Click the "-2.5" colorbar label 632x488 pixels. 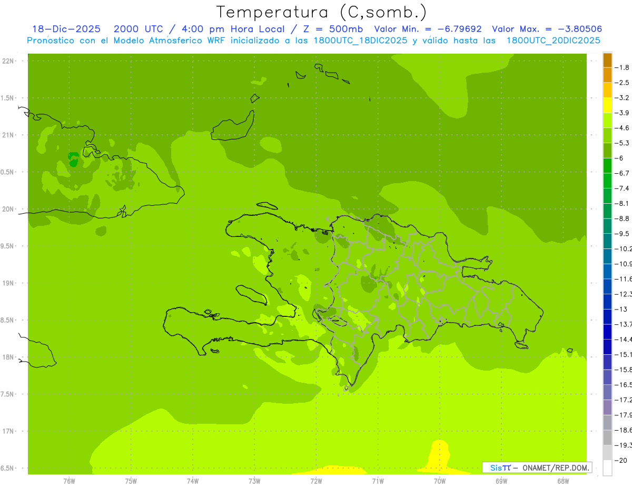(x=623, y=83)
